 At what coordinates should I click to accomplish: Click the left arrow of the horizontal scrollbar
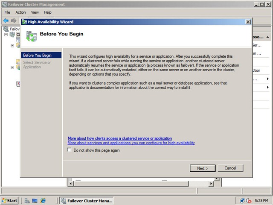(70, 184)
